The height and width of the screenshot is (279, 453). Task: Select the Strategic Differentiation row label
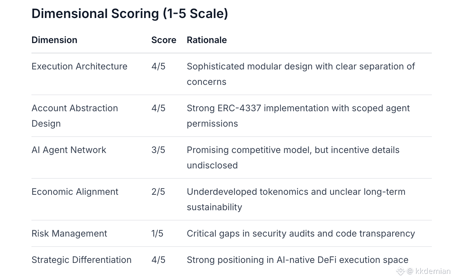pyautogui.click(x=81, y=260)
